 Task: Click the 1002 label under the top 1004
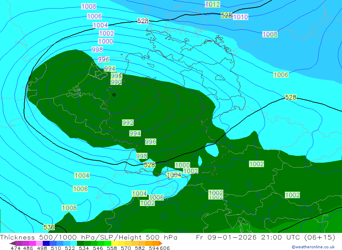point(106,33)
